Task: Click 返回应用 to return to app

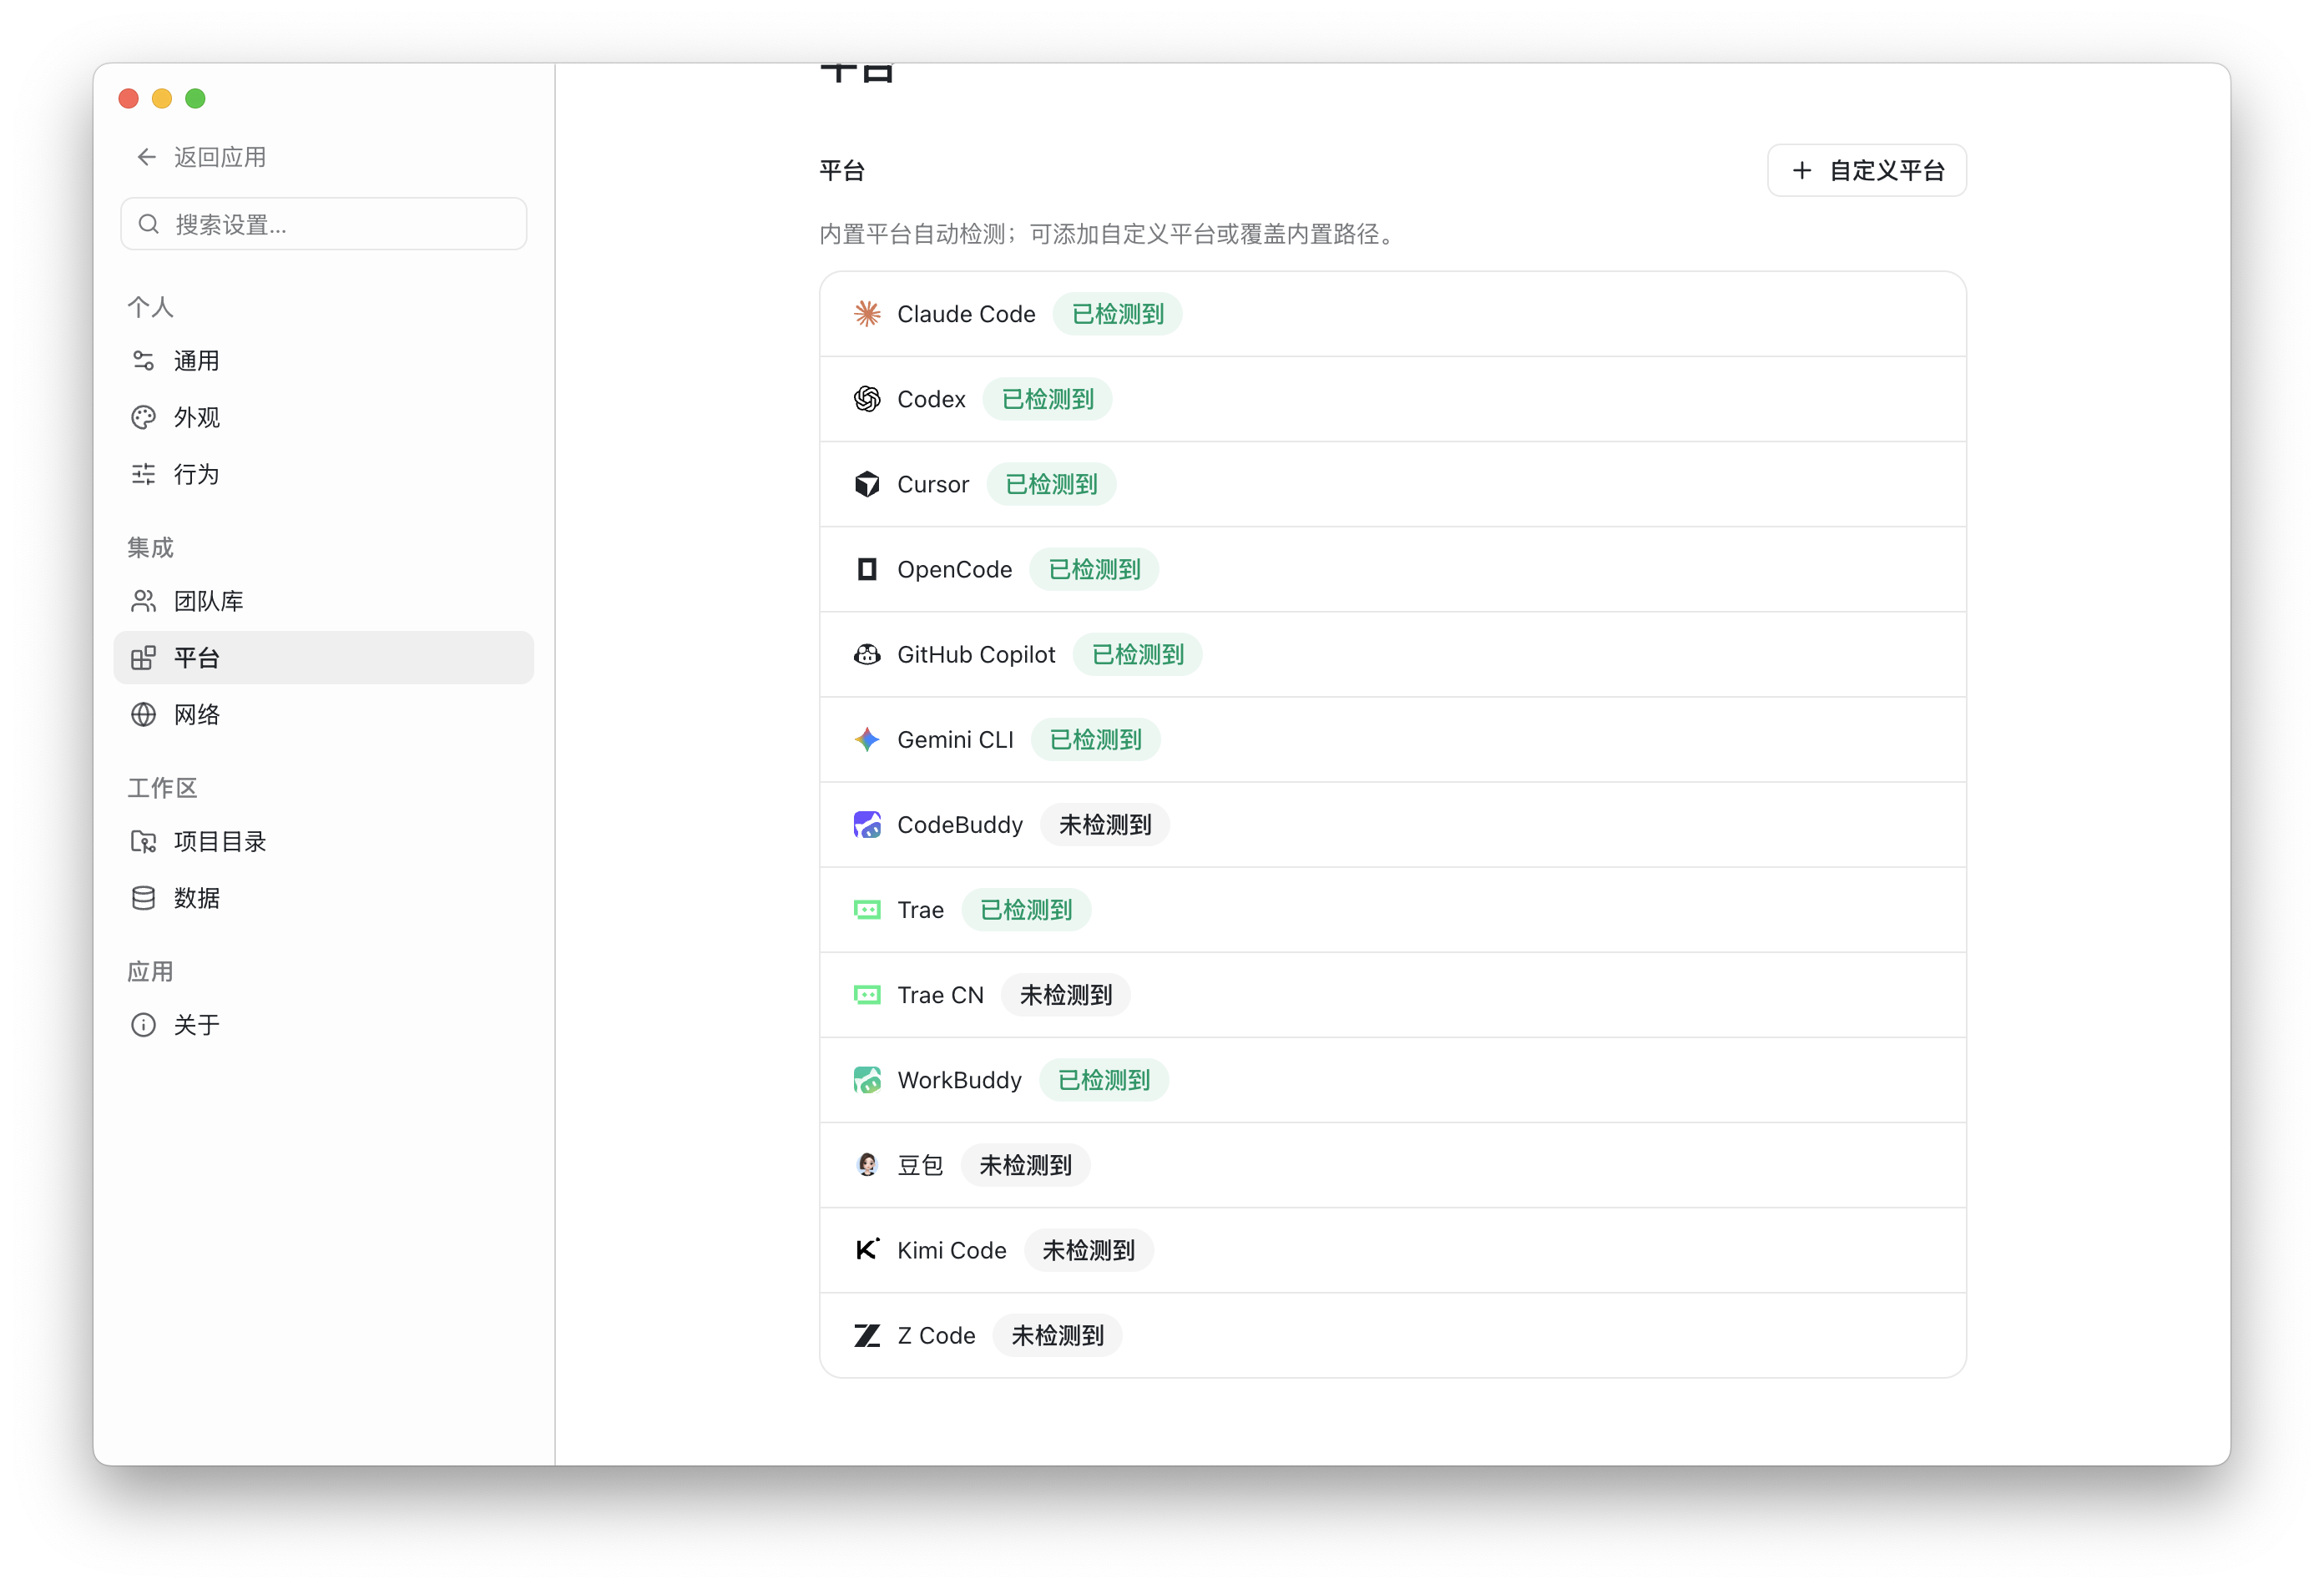Action: pos(200,157)
